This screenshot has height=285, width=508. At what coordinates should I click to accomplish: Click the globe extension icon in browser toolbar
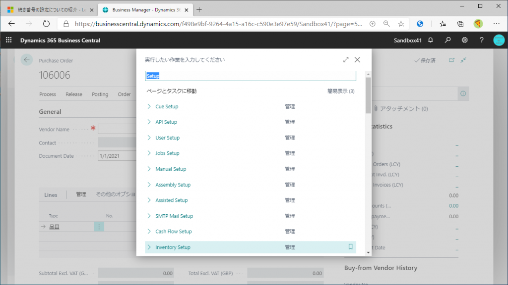pyautogui.click(x=420, y=24)
